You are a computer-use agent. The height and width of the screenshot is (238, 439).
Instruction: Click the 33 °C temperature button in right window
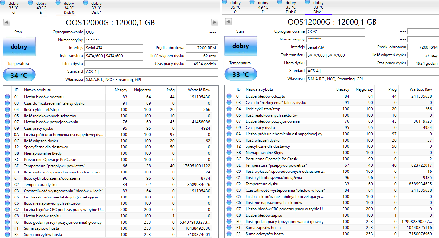coord(241,75)
